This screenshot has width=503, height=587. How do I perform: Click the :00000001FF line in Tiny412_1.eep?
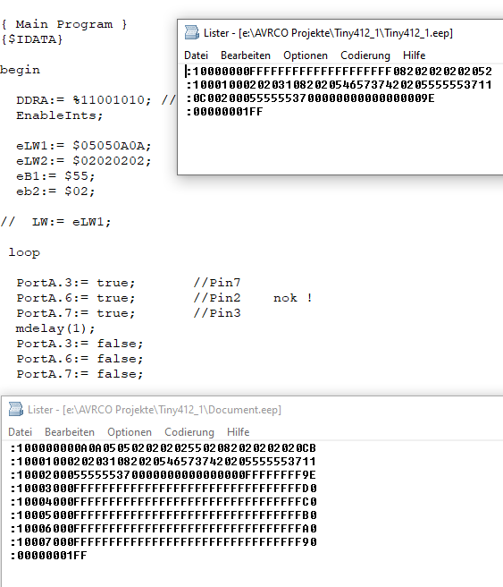[224, 112]
